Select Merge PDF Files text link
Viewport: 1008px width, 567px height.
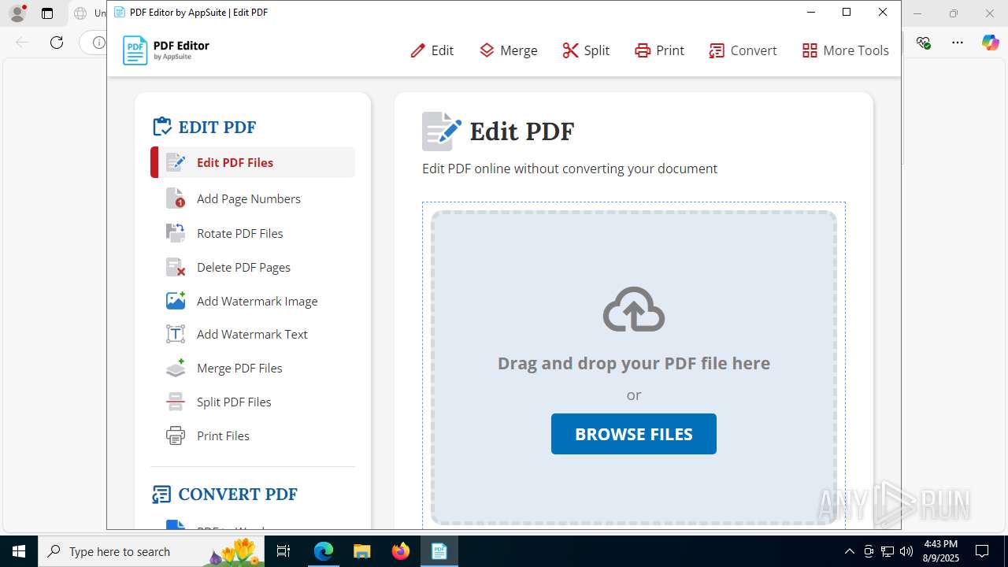point(239,368)
